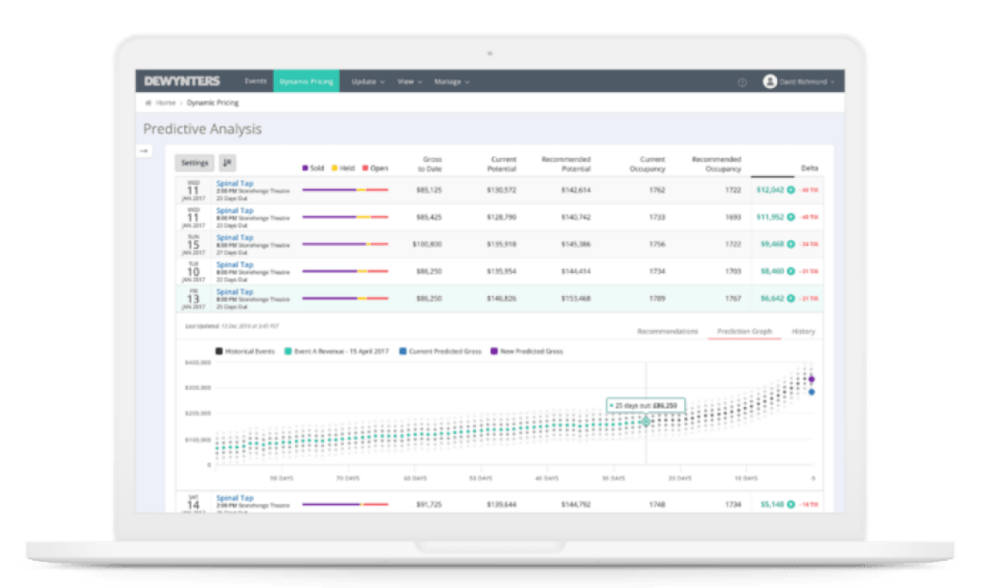Screen dimensions: 981x588
Task: Open the View dropdown menu
Action: tap(408, 82)
